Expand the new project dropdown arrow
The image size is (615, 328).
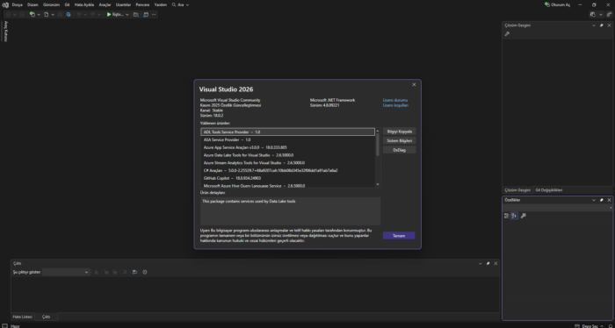pos(39,15)
